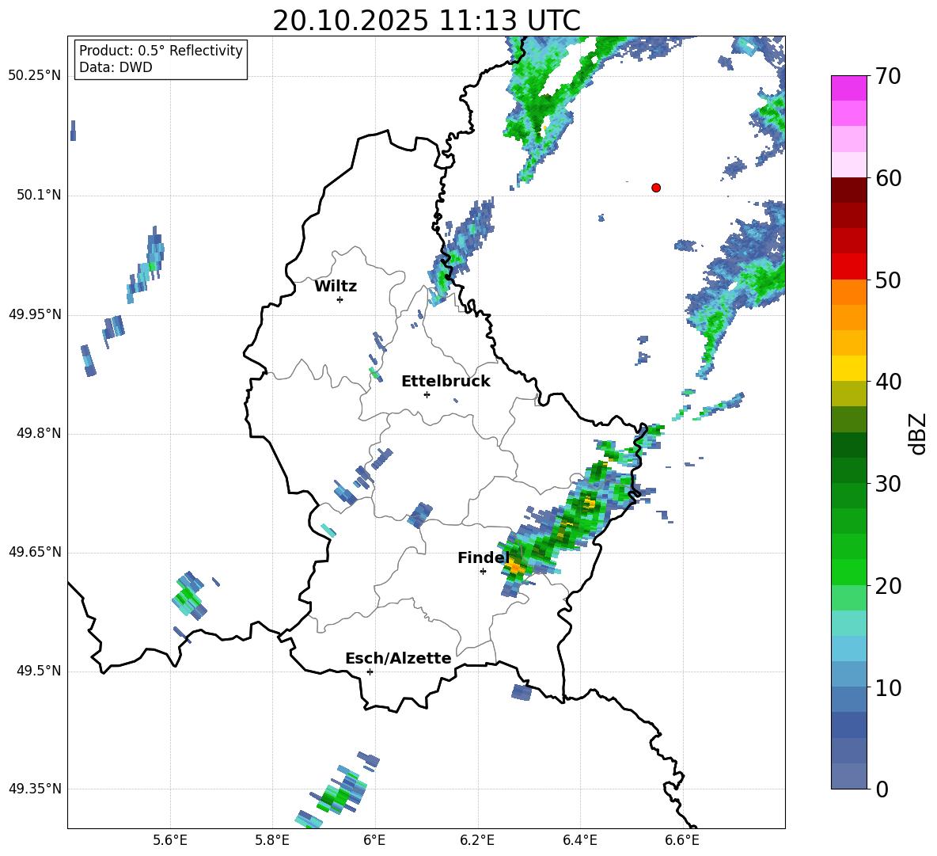Click the 0 tick on the colorbar

click(882, 789)
